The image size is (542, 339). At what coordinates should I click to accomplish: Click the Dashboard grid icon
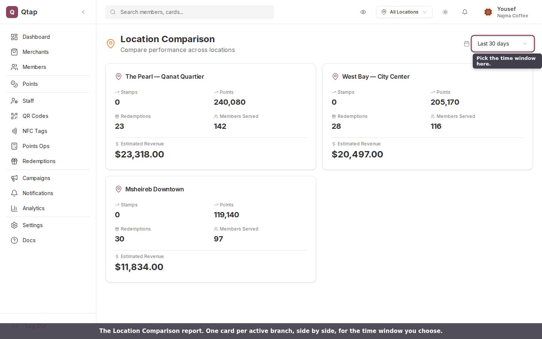(x=14, y=37)
